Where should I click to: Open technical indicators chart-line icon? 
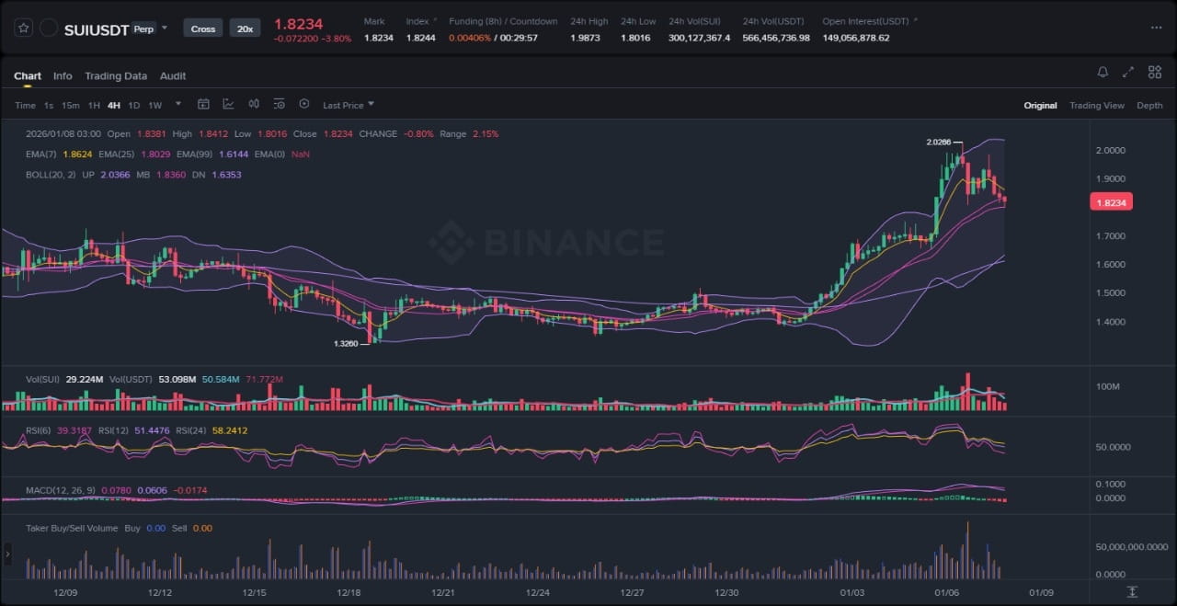228,105
